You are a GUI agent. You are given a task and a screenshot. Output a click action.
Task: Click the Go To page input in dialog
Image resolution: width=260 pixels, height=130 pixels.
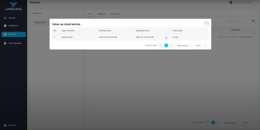click(204, 46)
